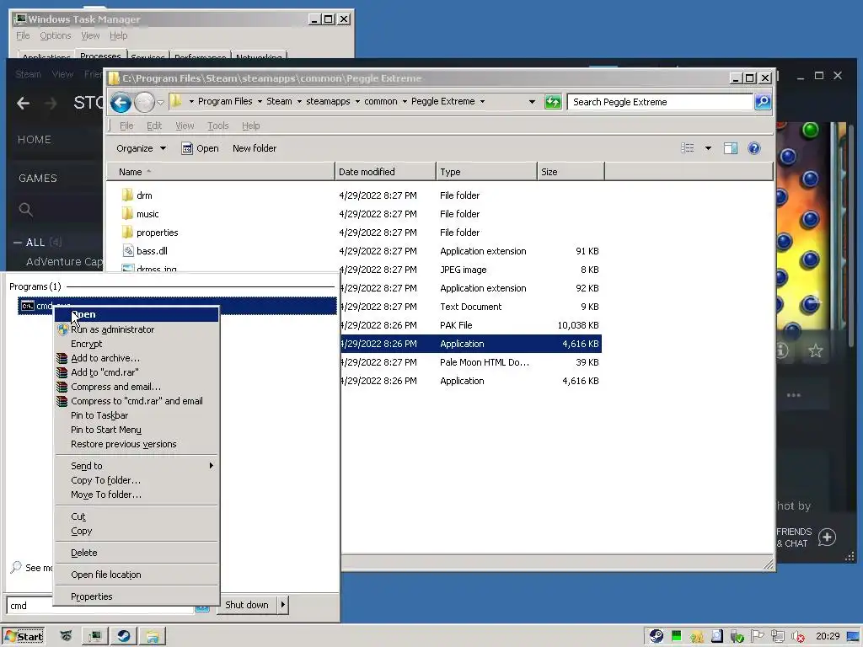
Task: Switch to Task Manager Processes tab
Action: pos(100,55)
